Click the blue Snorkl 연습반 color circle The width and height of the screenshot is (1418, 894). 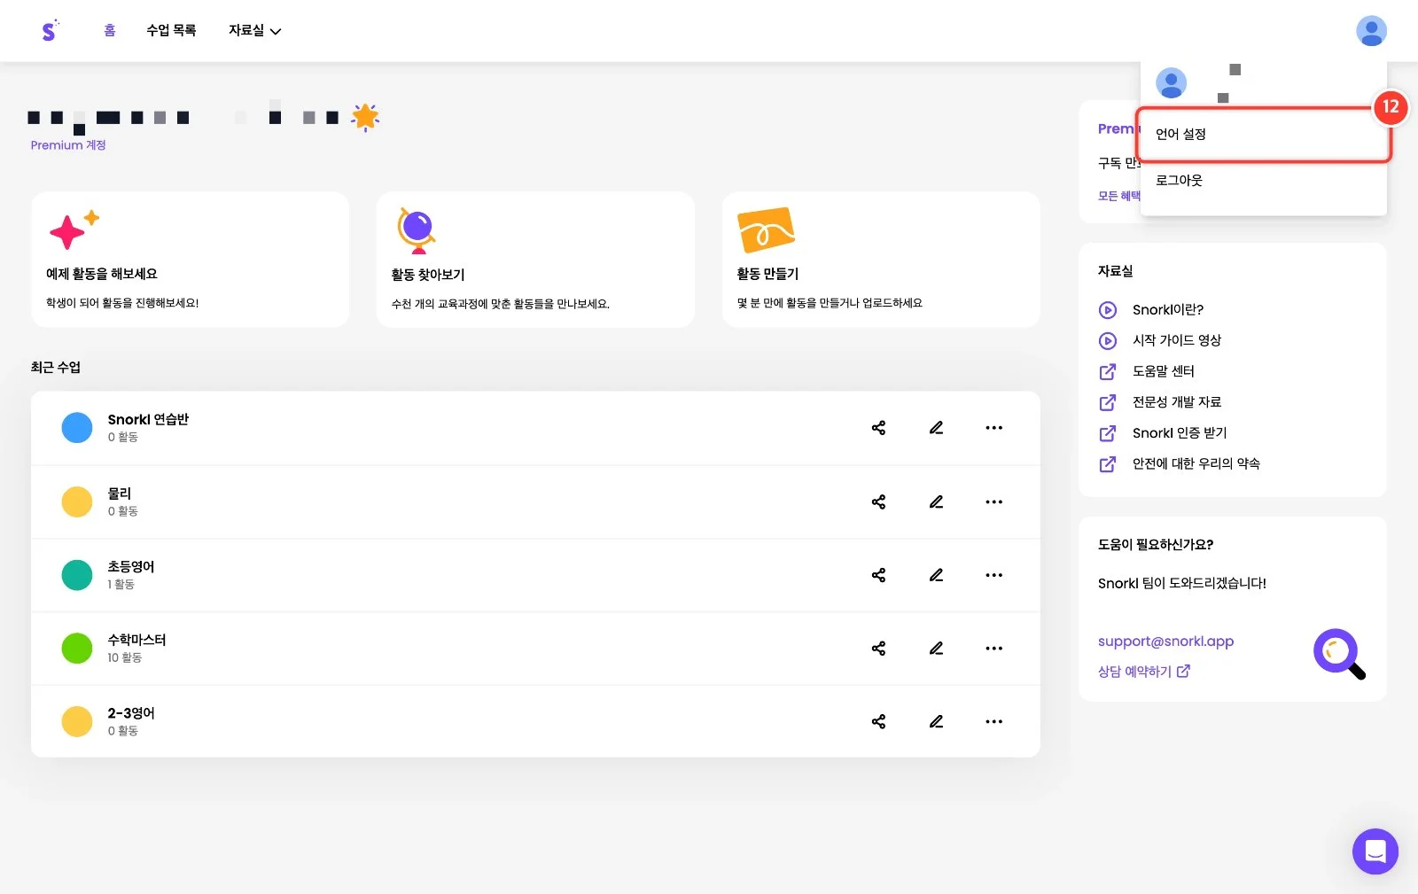coord(77,428)
